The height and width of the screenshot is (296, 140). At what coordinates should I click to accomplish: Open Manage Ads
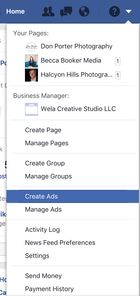[43, 209]
